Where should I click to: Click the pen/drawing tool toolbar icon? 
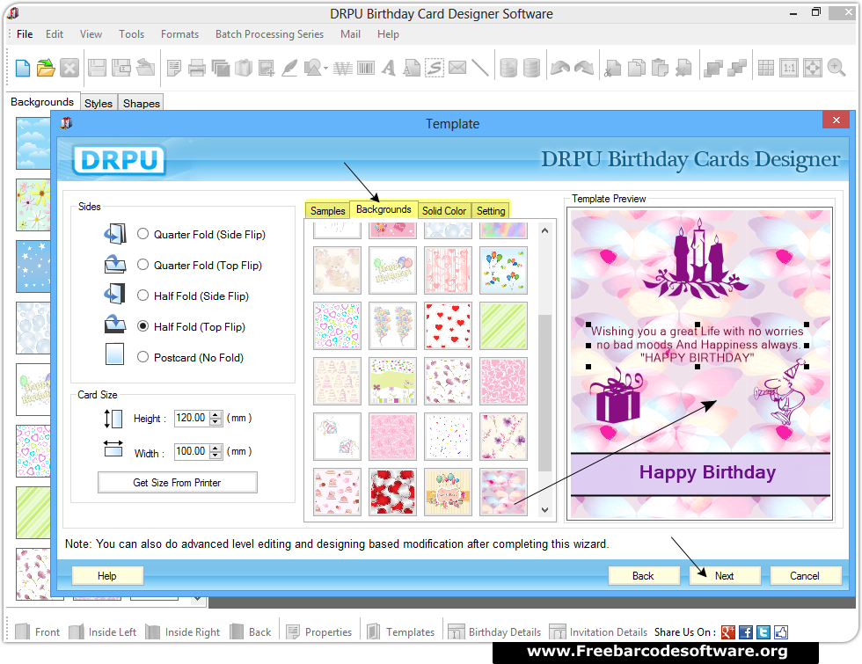(289, 69)
